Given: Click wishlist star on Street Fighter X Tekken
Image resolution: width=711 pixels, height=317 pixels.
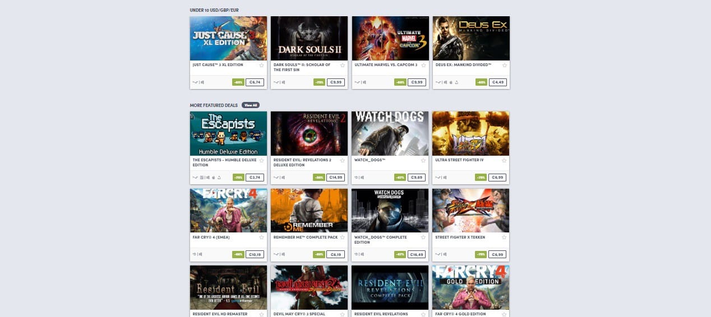Looking at the screenshot, I should click(505, 237).
